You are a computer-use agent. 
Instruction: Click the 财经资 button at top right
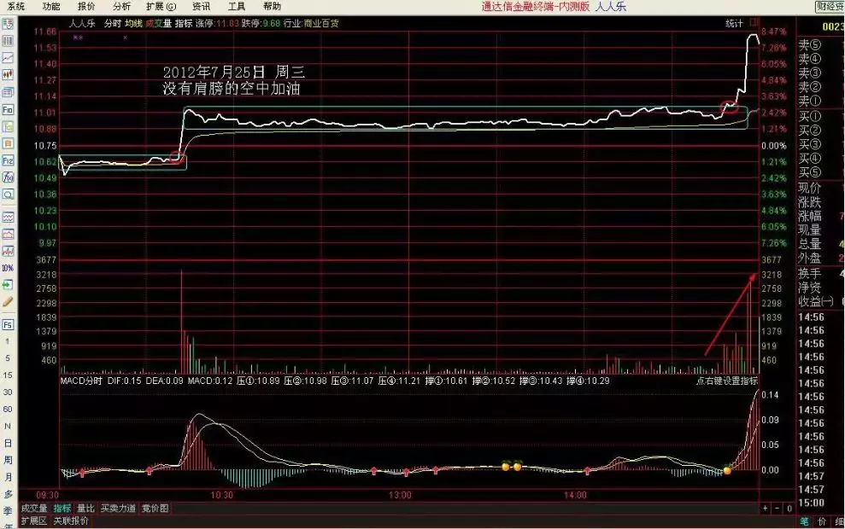[830, 7]
